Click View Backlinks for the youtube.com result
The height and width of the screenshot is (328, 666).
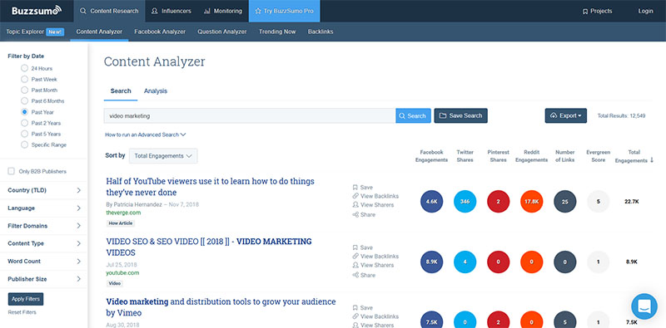(x=375, y=257)
